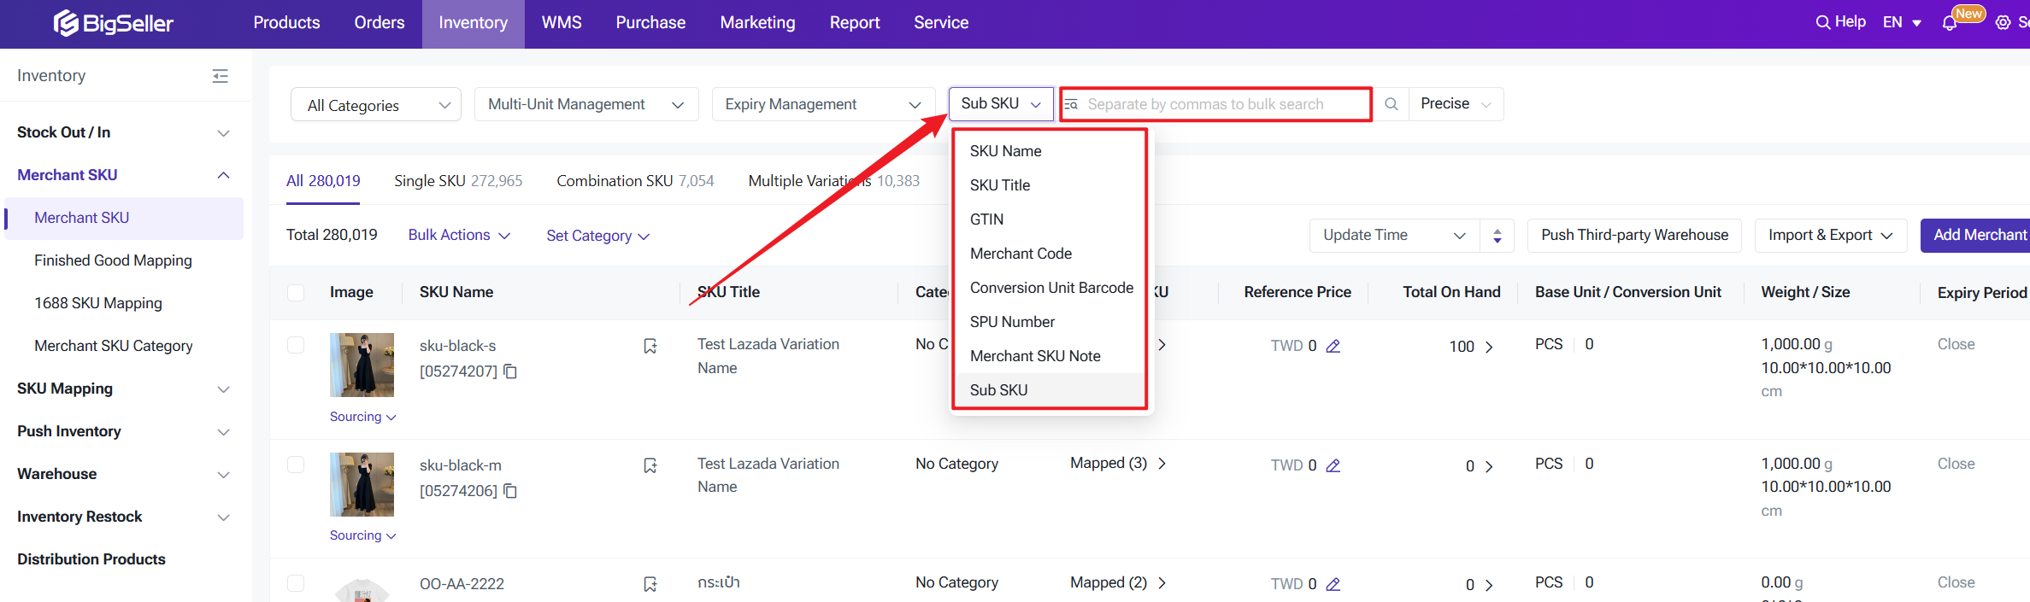The width and height of the screenshot is (2030, 602).
Task: Tick the select-all checkbox in table header
Action: [x=296, y=293]
